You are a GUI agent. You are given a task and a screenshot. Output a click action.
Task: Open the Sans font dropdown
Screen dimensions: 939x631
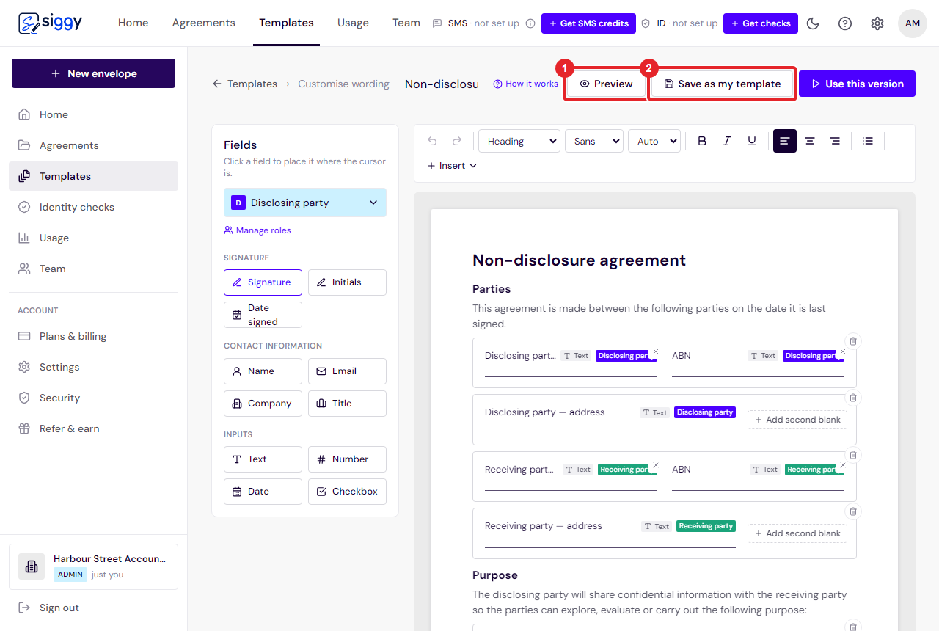pos(594,141)
